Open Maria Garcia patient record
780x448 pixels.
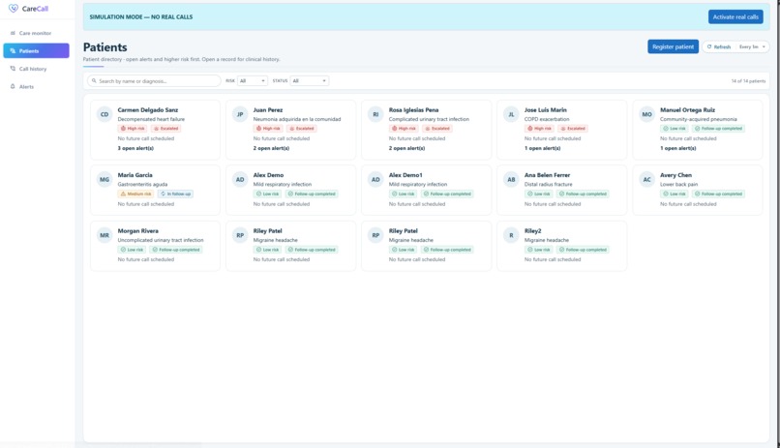(155, 190)
